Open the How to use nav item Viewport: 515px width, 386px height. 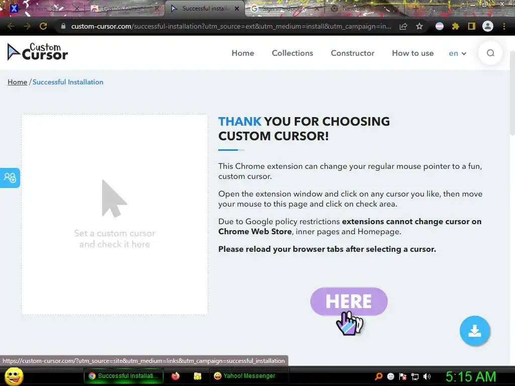[x=412, y=53]
